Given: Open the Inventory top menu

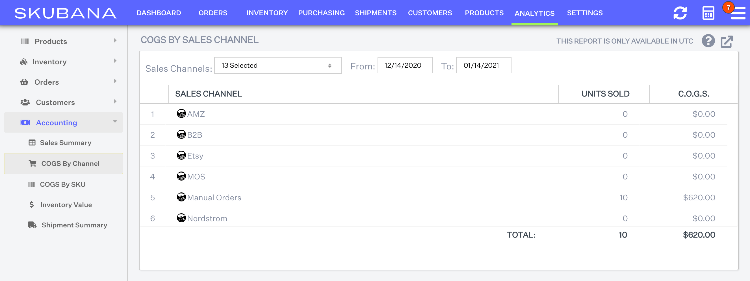Looking at the screenshot, I should point(267,13).
